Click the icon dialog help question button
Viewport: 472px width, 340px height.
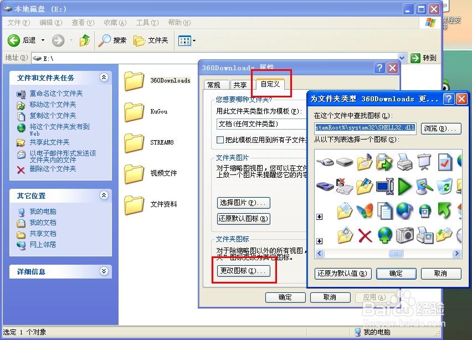tap(449, 99)
